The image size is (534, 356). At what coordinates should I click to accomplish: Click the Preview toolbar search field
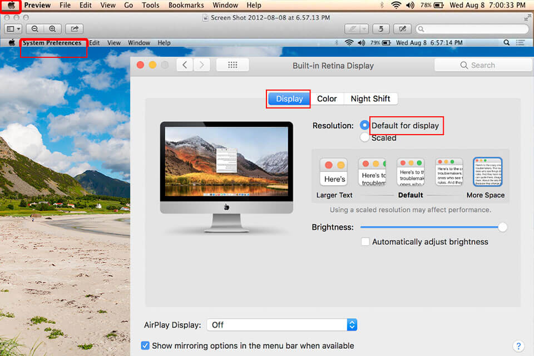pos(472,29)
